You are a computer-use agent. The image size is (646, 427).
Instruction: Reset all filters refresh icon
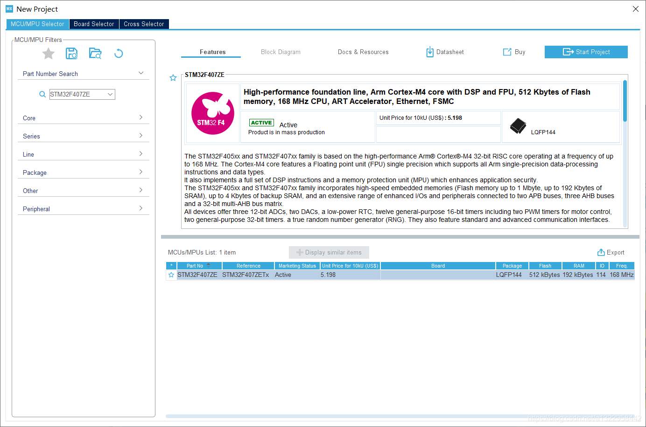tap(119, 54)
